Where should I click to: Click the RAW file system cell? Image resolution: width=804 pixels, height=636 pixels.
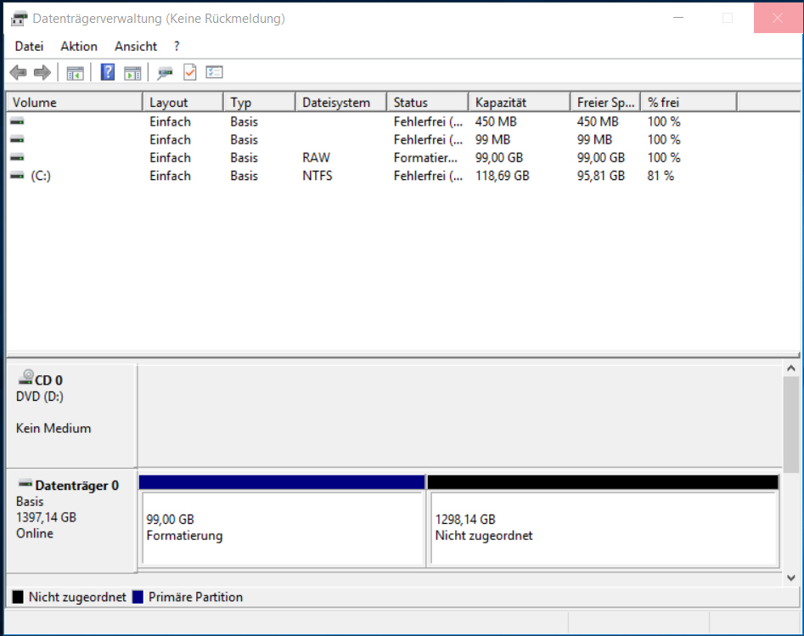[317, 157]
